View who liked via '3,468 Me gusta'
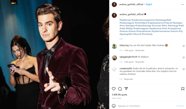Image resolution: width=186 pixels, height=109 pixels. (x=119, y=95)
